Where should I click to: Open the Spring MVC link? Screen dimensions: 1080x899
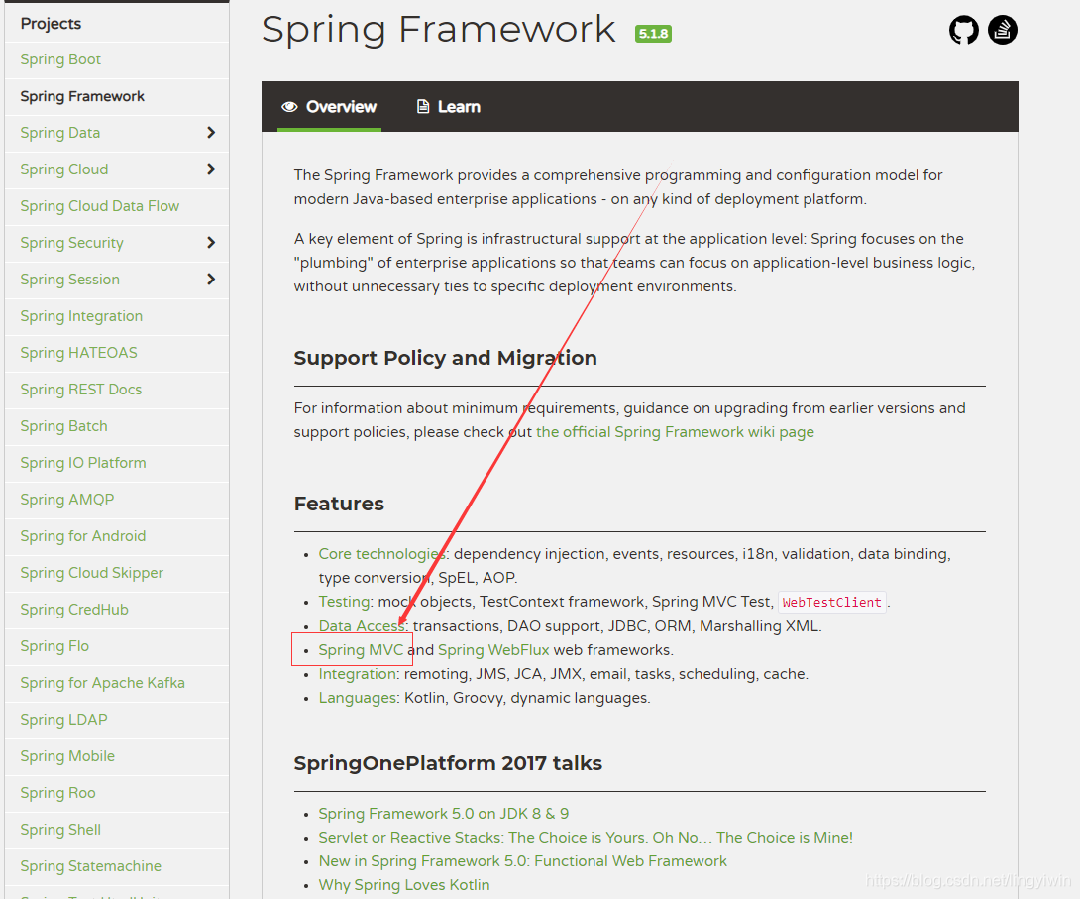[361, 650]
